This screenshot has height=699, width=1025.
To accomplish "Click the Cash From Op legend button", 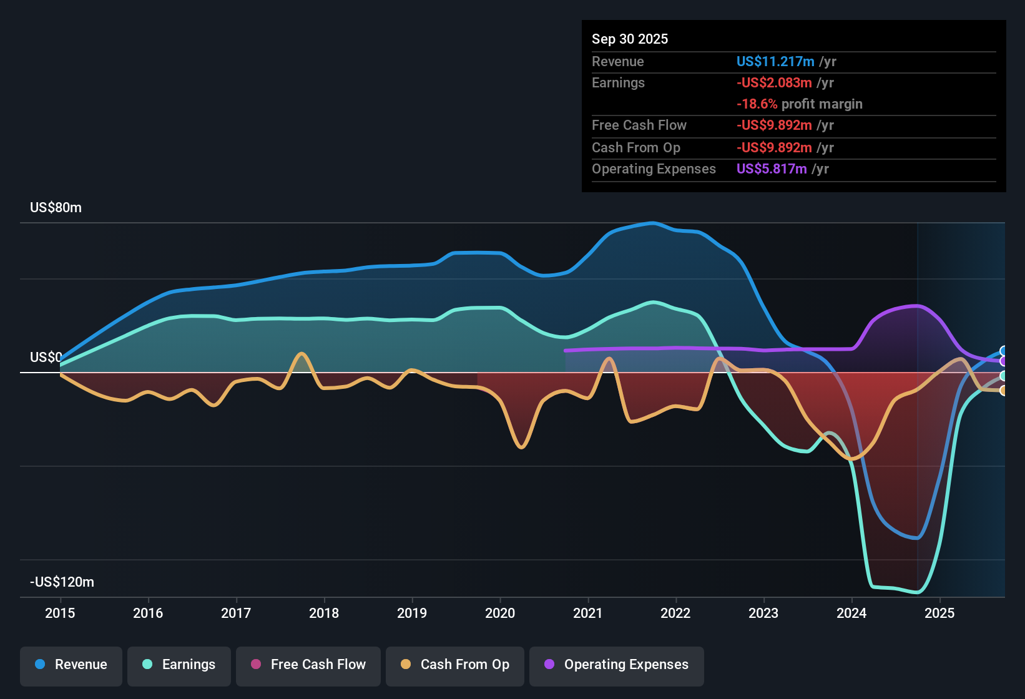I will tap(454, 665).
